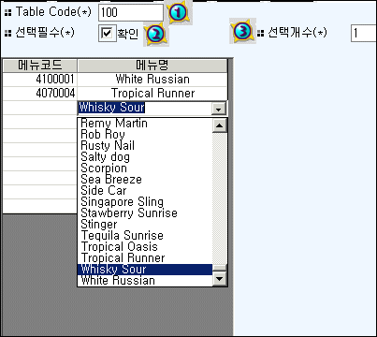
Task: Select Side Car in the list
Action: pos(145,191)
